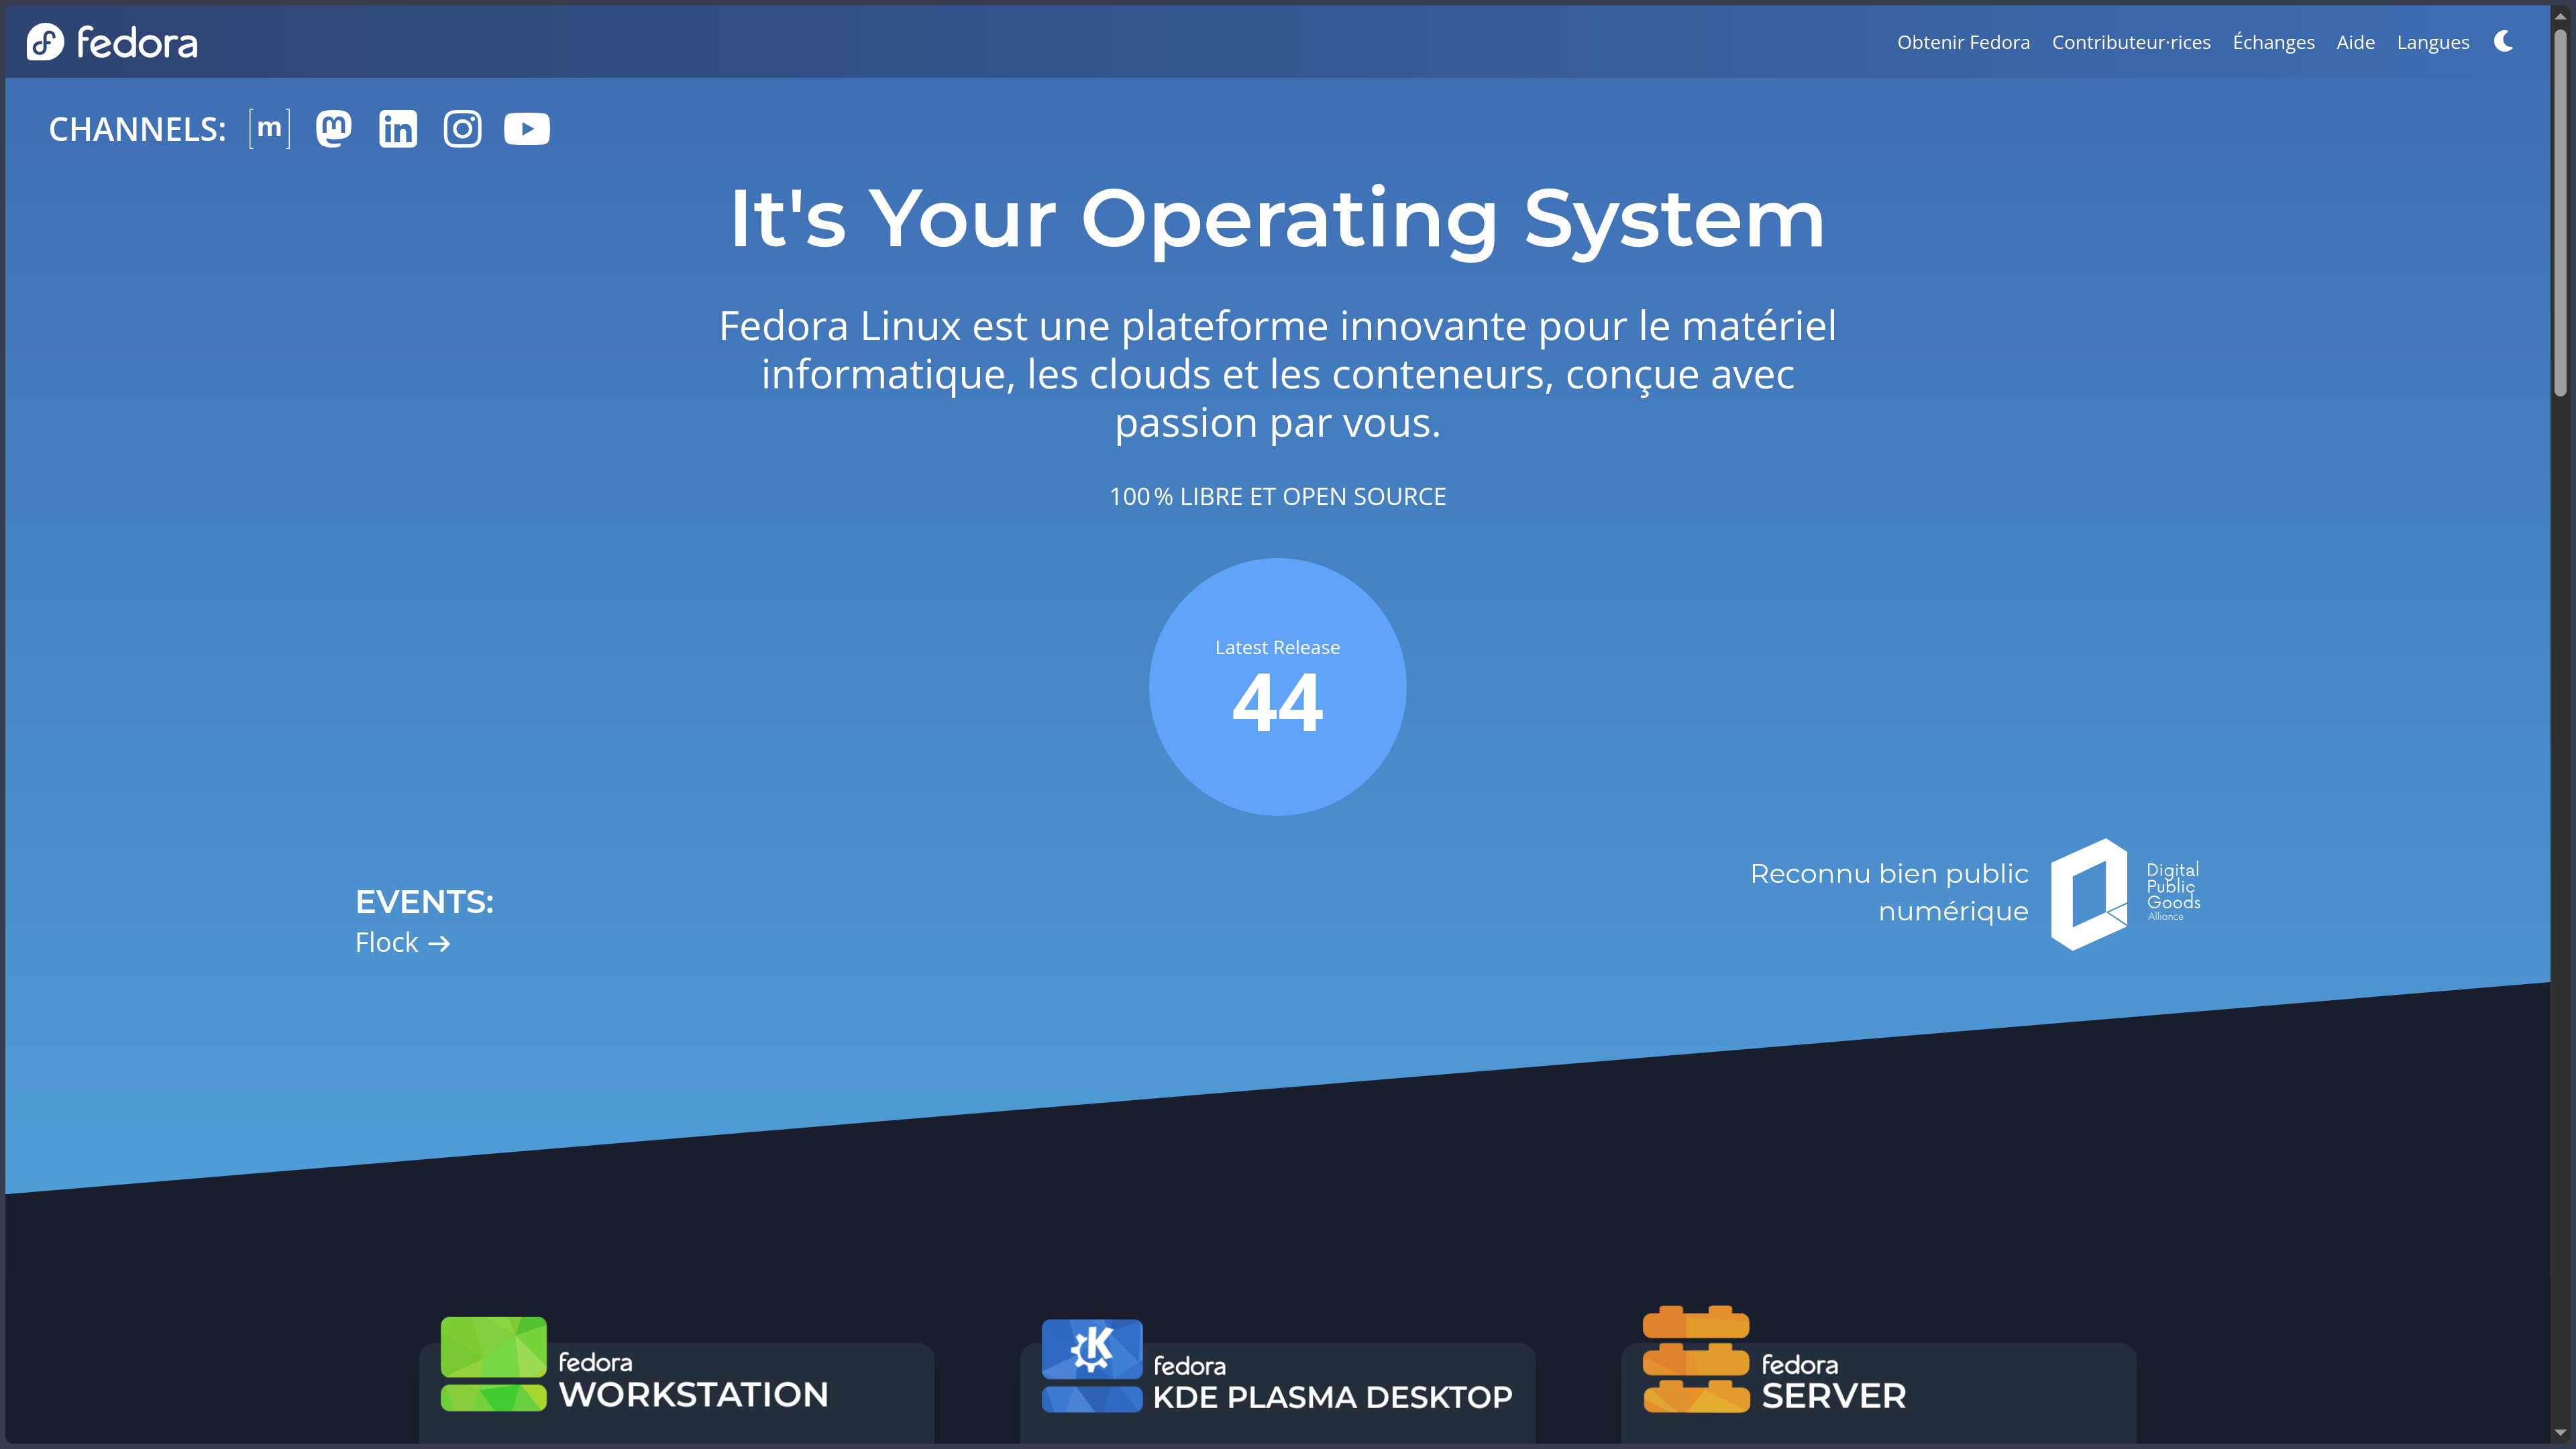
Task: Click the Digital Public Goods Alliance logo
Action: (x=2125, y=894)
